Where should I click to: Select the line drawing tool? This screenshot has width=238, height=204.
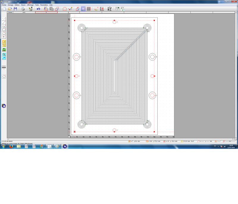point(4,22)
